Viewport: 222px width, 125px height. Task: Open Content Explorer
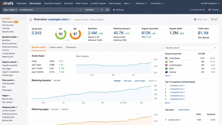pyautogui.click(x=98, y=3)
